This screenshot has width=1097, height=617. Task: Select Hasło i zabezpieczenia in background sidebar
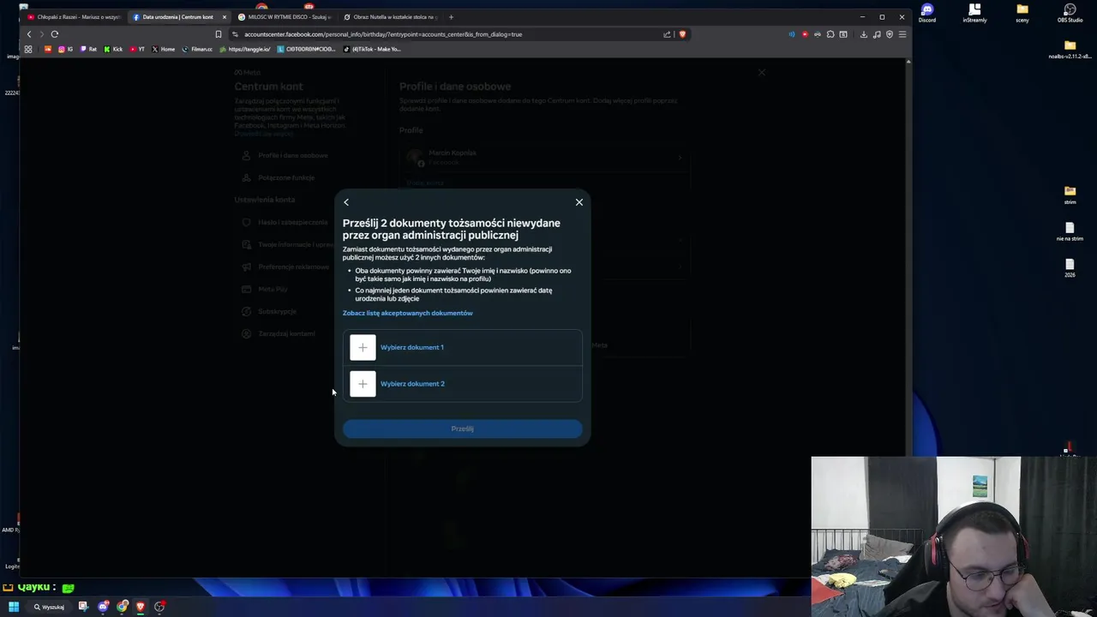tap(286, 222)
